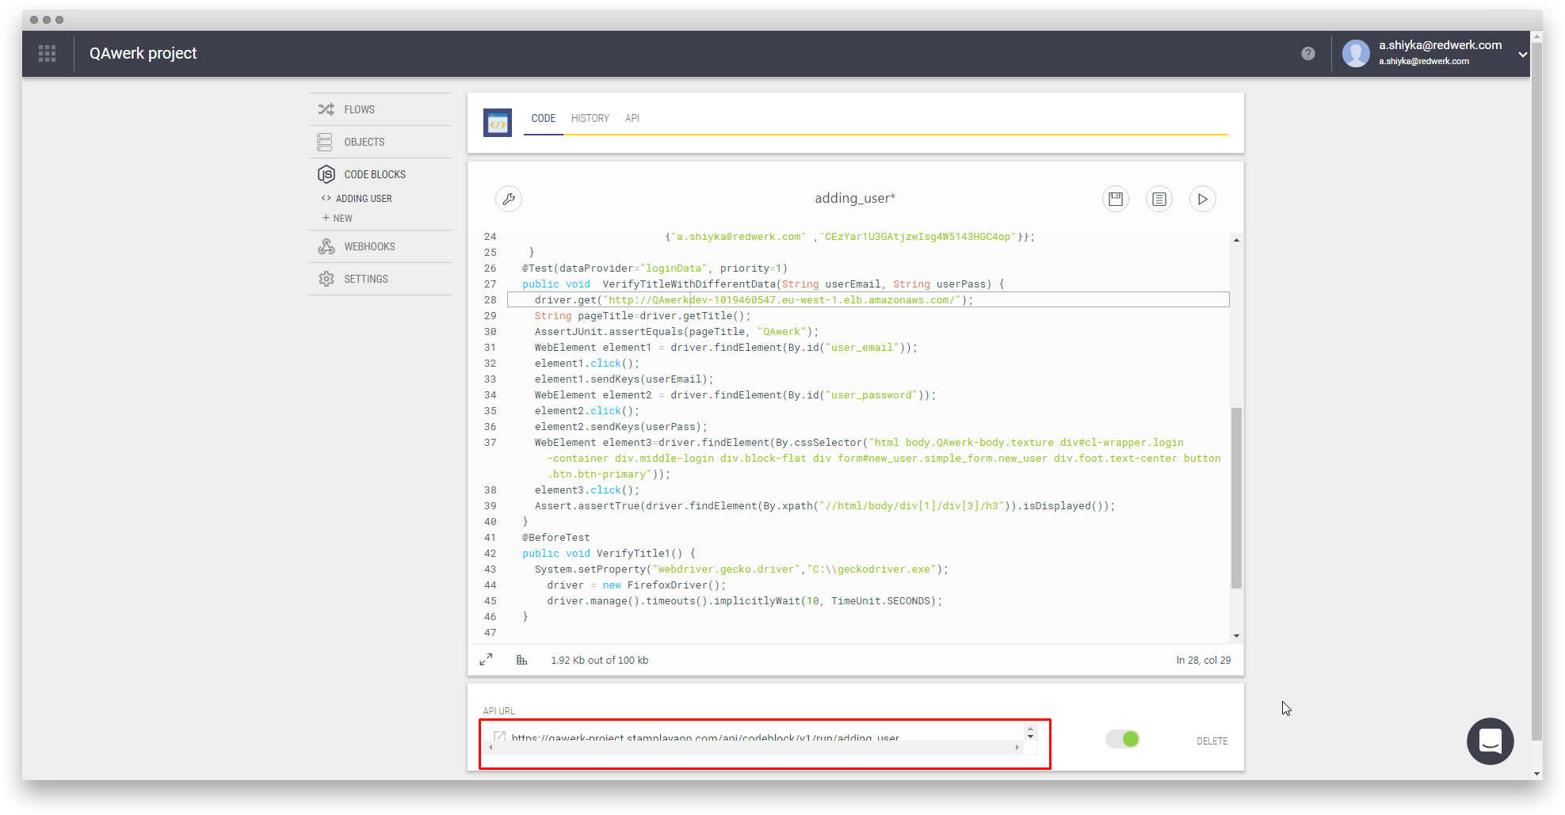
Task: Select the ADDING USER code block
Action: coord(364,199)
